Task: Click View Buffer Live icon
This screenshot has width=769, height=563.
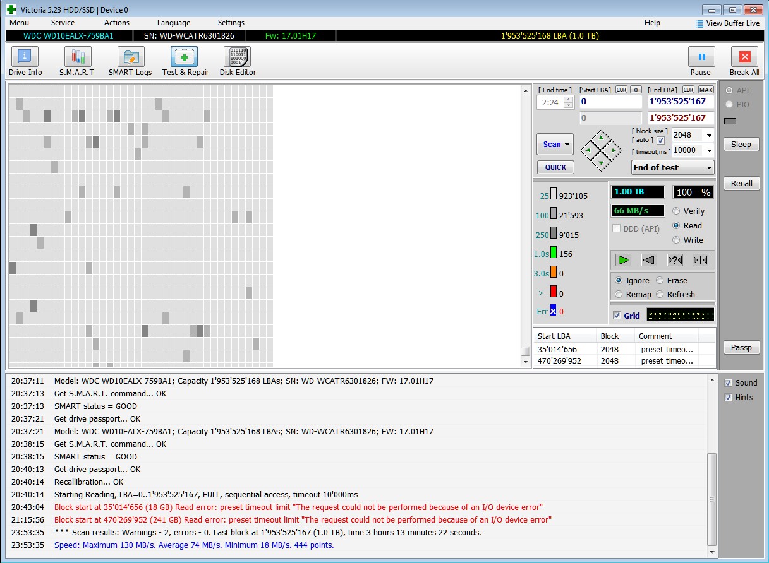Action: 699,23
